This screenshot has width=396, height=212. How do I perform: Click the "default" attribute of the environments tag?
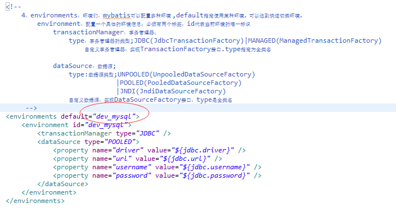[x=74, y=116]
